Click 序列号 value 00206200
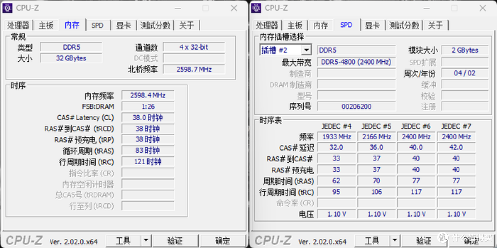The height and width of the screenshot is (248, 497). point(356,106)
